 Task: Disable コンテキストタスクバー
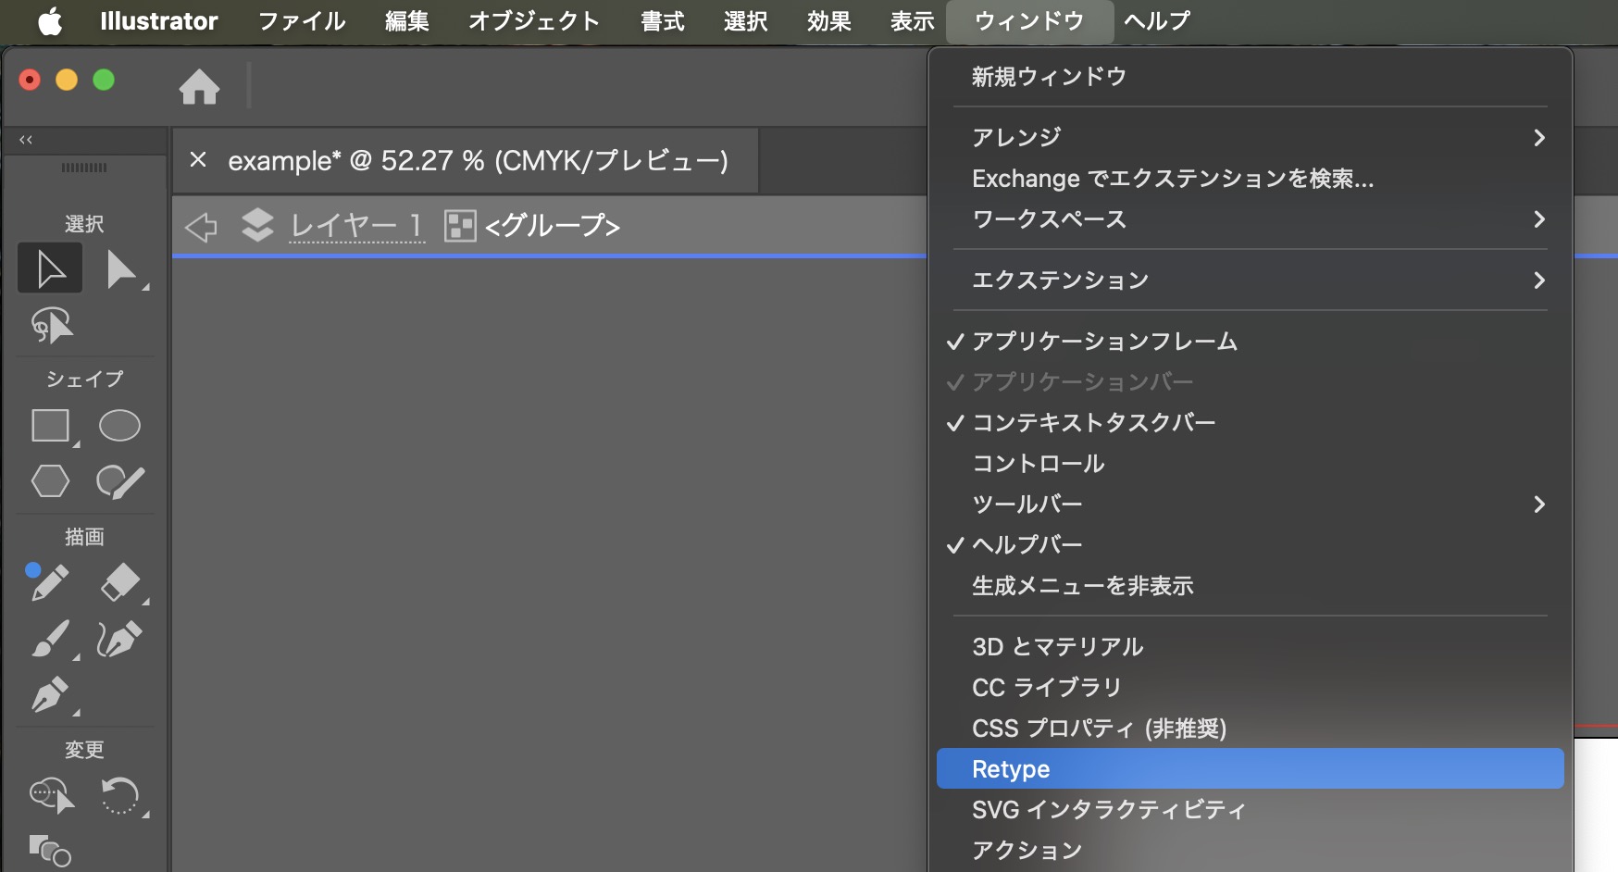tap(1093, 422)
